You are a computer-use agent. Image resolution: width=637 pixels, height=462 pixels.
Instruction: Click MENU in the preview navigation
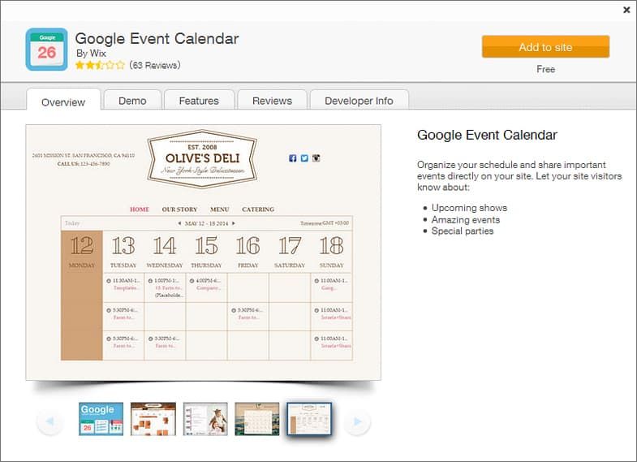coord(220,209)
